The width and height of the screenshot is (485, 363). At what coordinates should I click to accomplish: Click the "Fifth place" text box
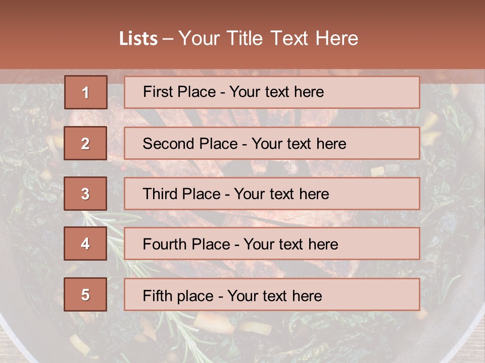(272, 294)
